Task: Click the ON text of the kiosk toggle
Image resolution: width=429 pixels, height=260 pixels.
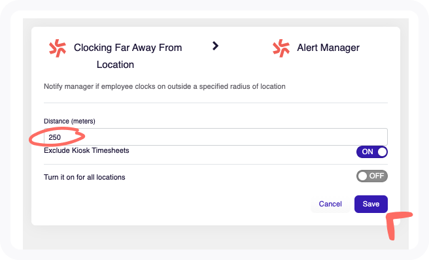Action: pos(368,152)
